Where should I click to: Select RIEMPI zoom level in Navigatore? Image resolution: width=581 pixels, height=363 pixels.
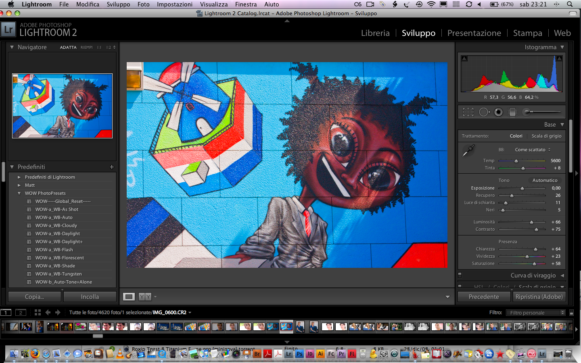point(86,47)
